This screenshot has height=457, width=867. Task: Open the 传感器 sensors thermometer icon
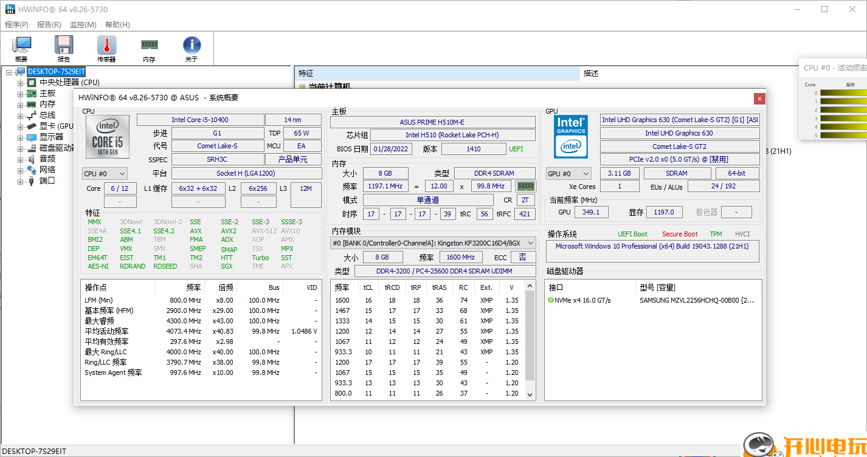click(106, 49)
